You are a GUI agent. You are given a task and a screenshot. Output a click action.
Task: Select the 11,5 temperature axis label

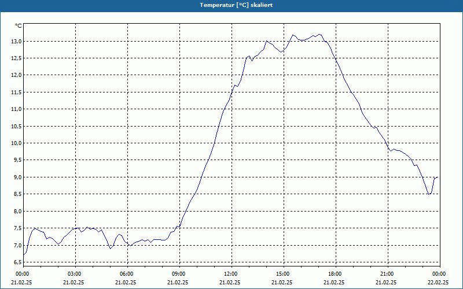tap(17, 92)
